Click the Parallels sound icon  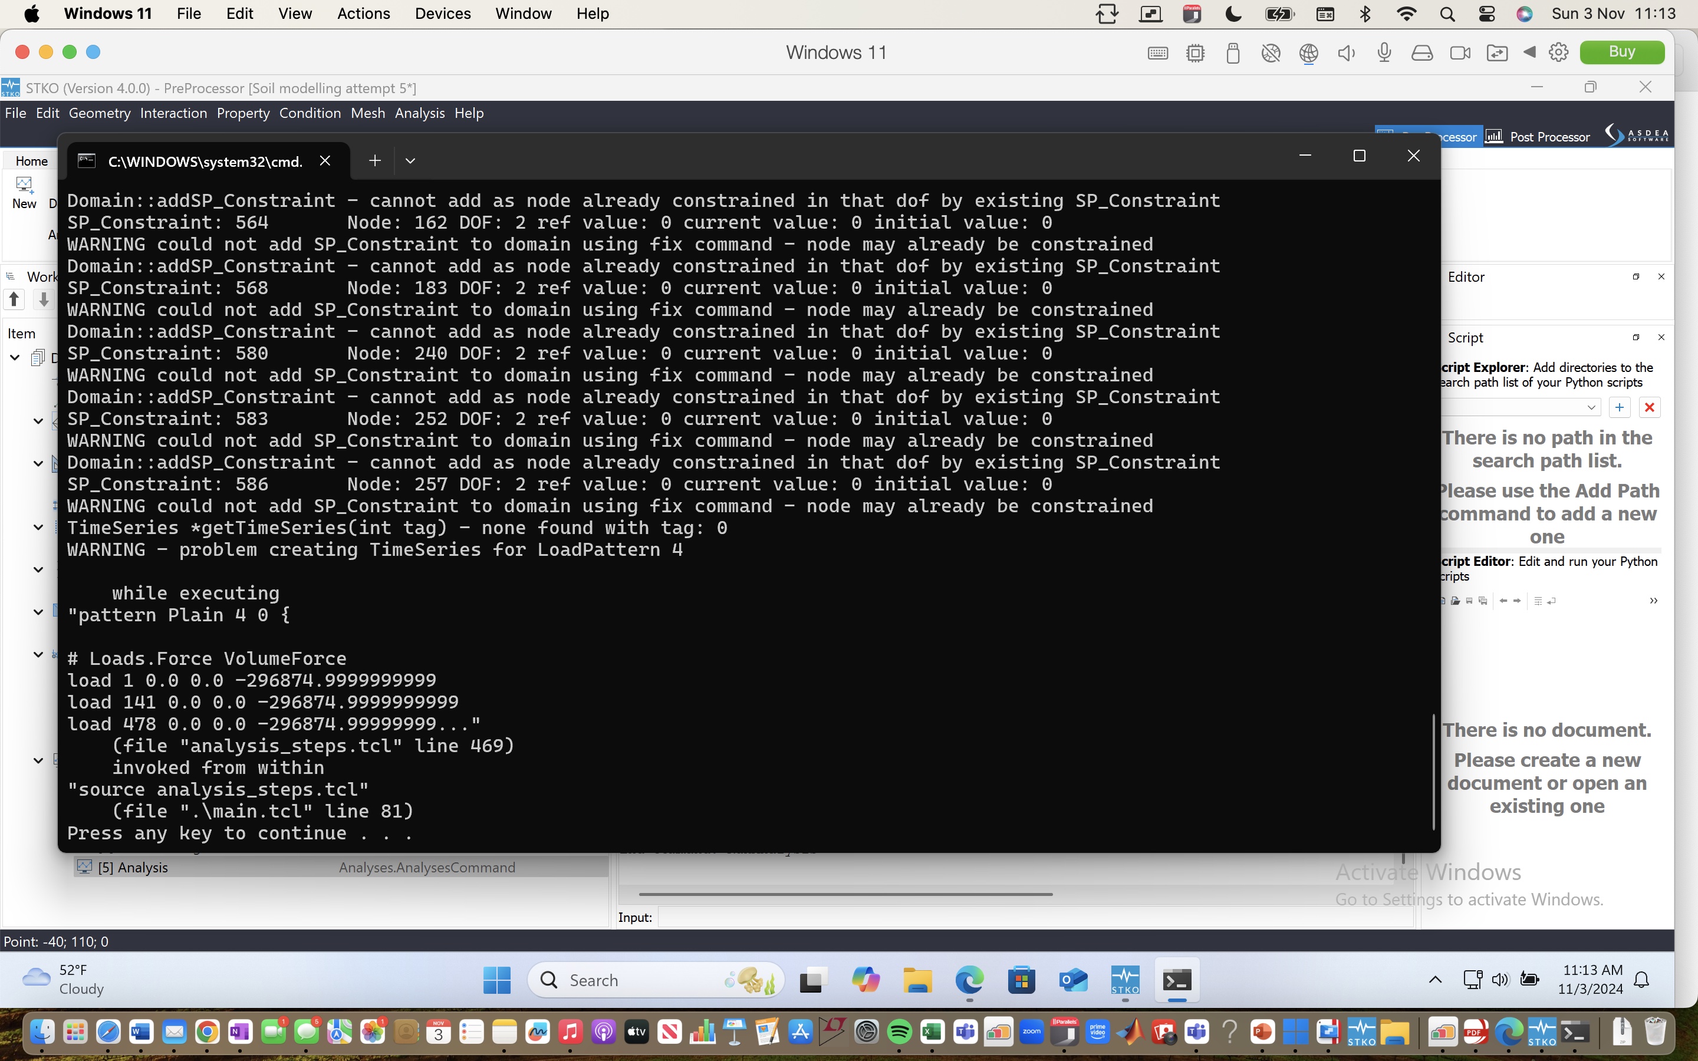(1346, 52)
